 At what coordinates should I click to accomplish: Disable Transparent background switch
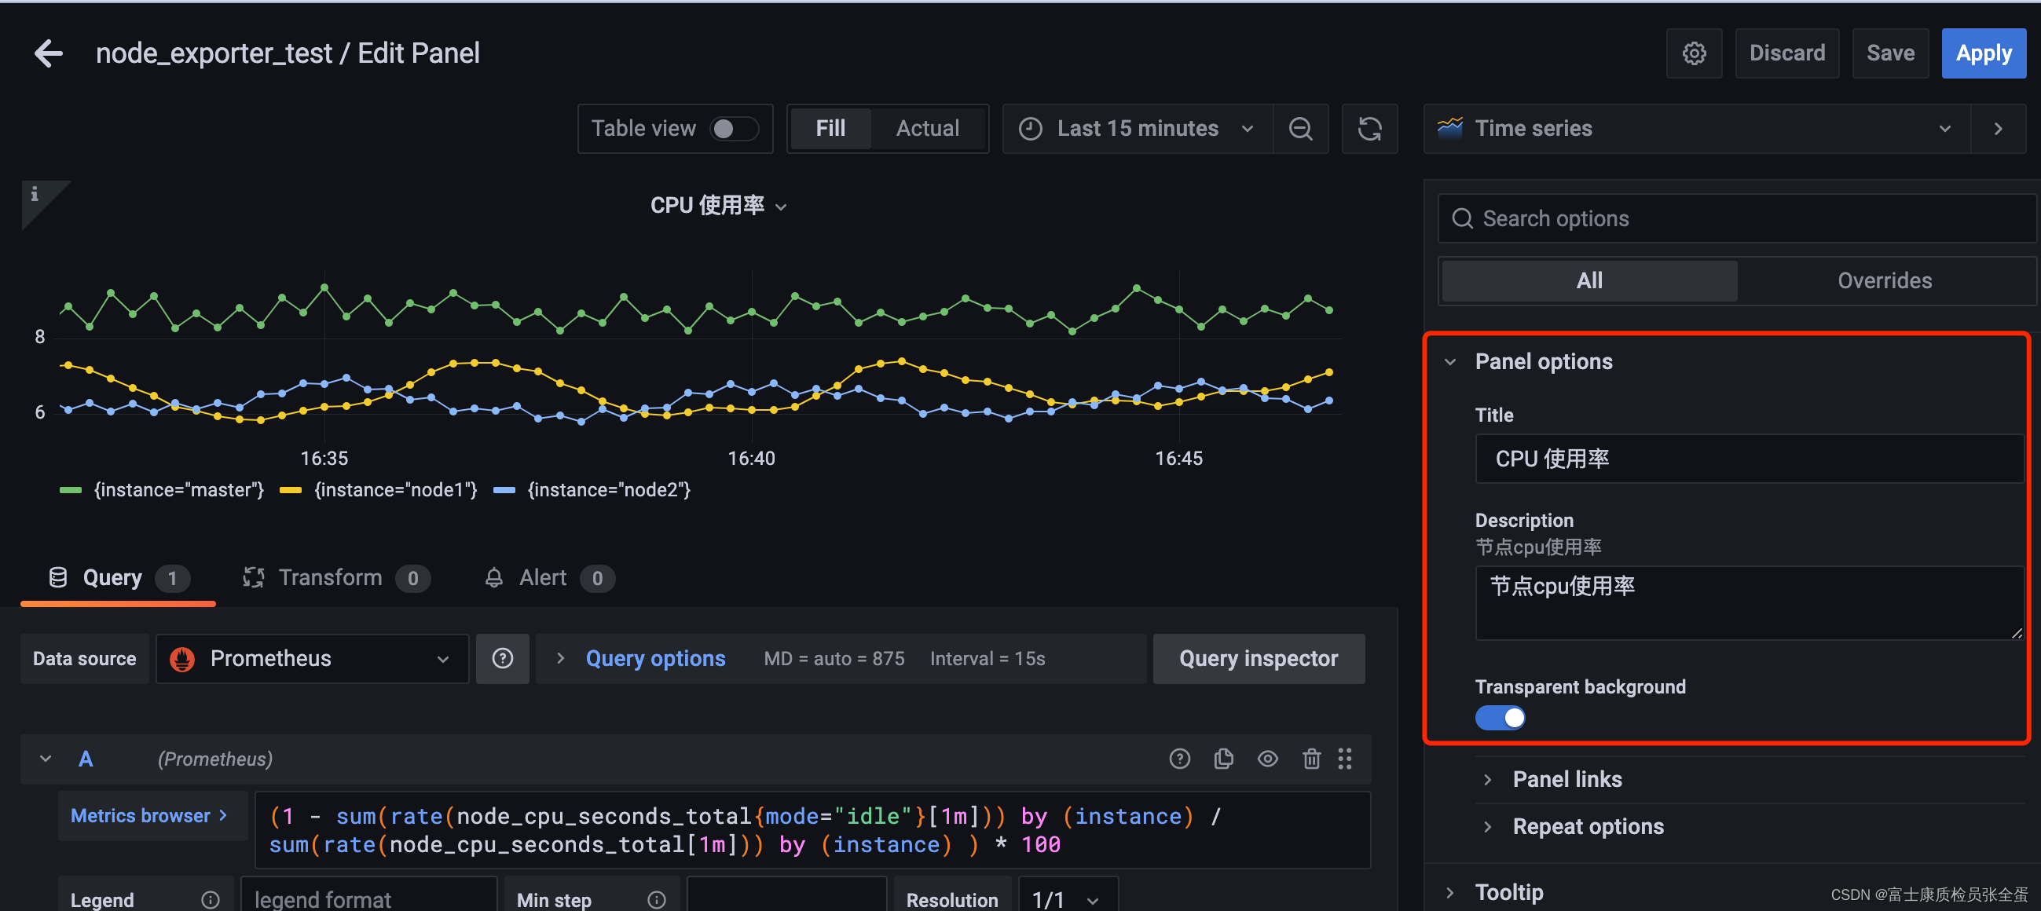[1499, 718]
